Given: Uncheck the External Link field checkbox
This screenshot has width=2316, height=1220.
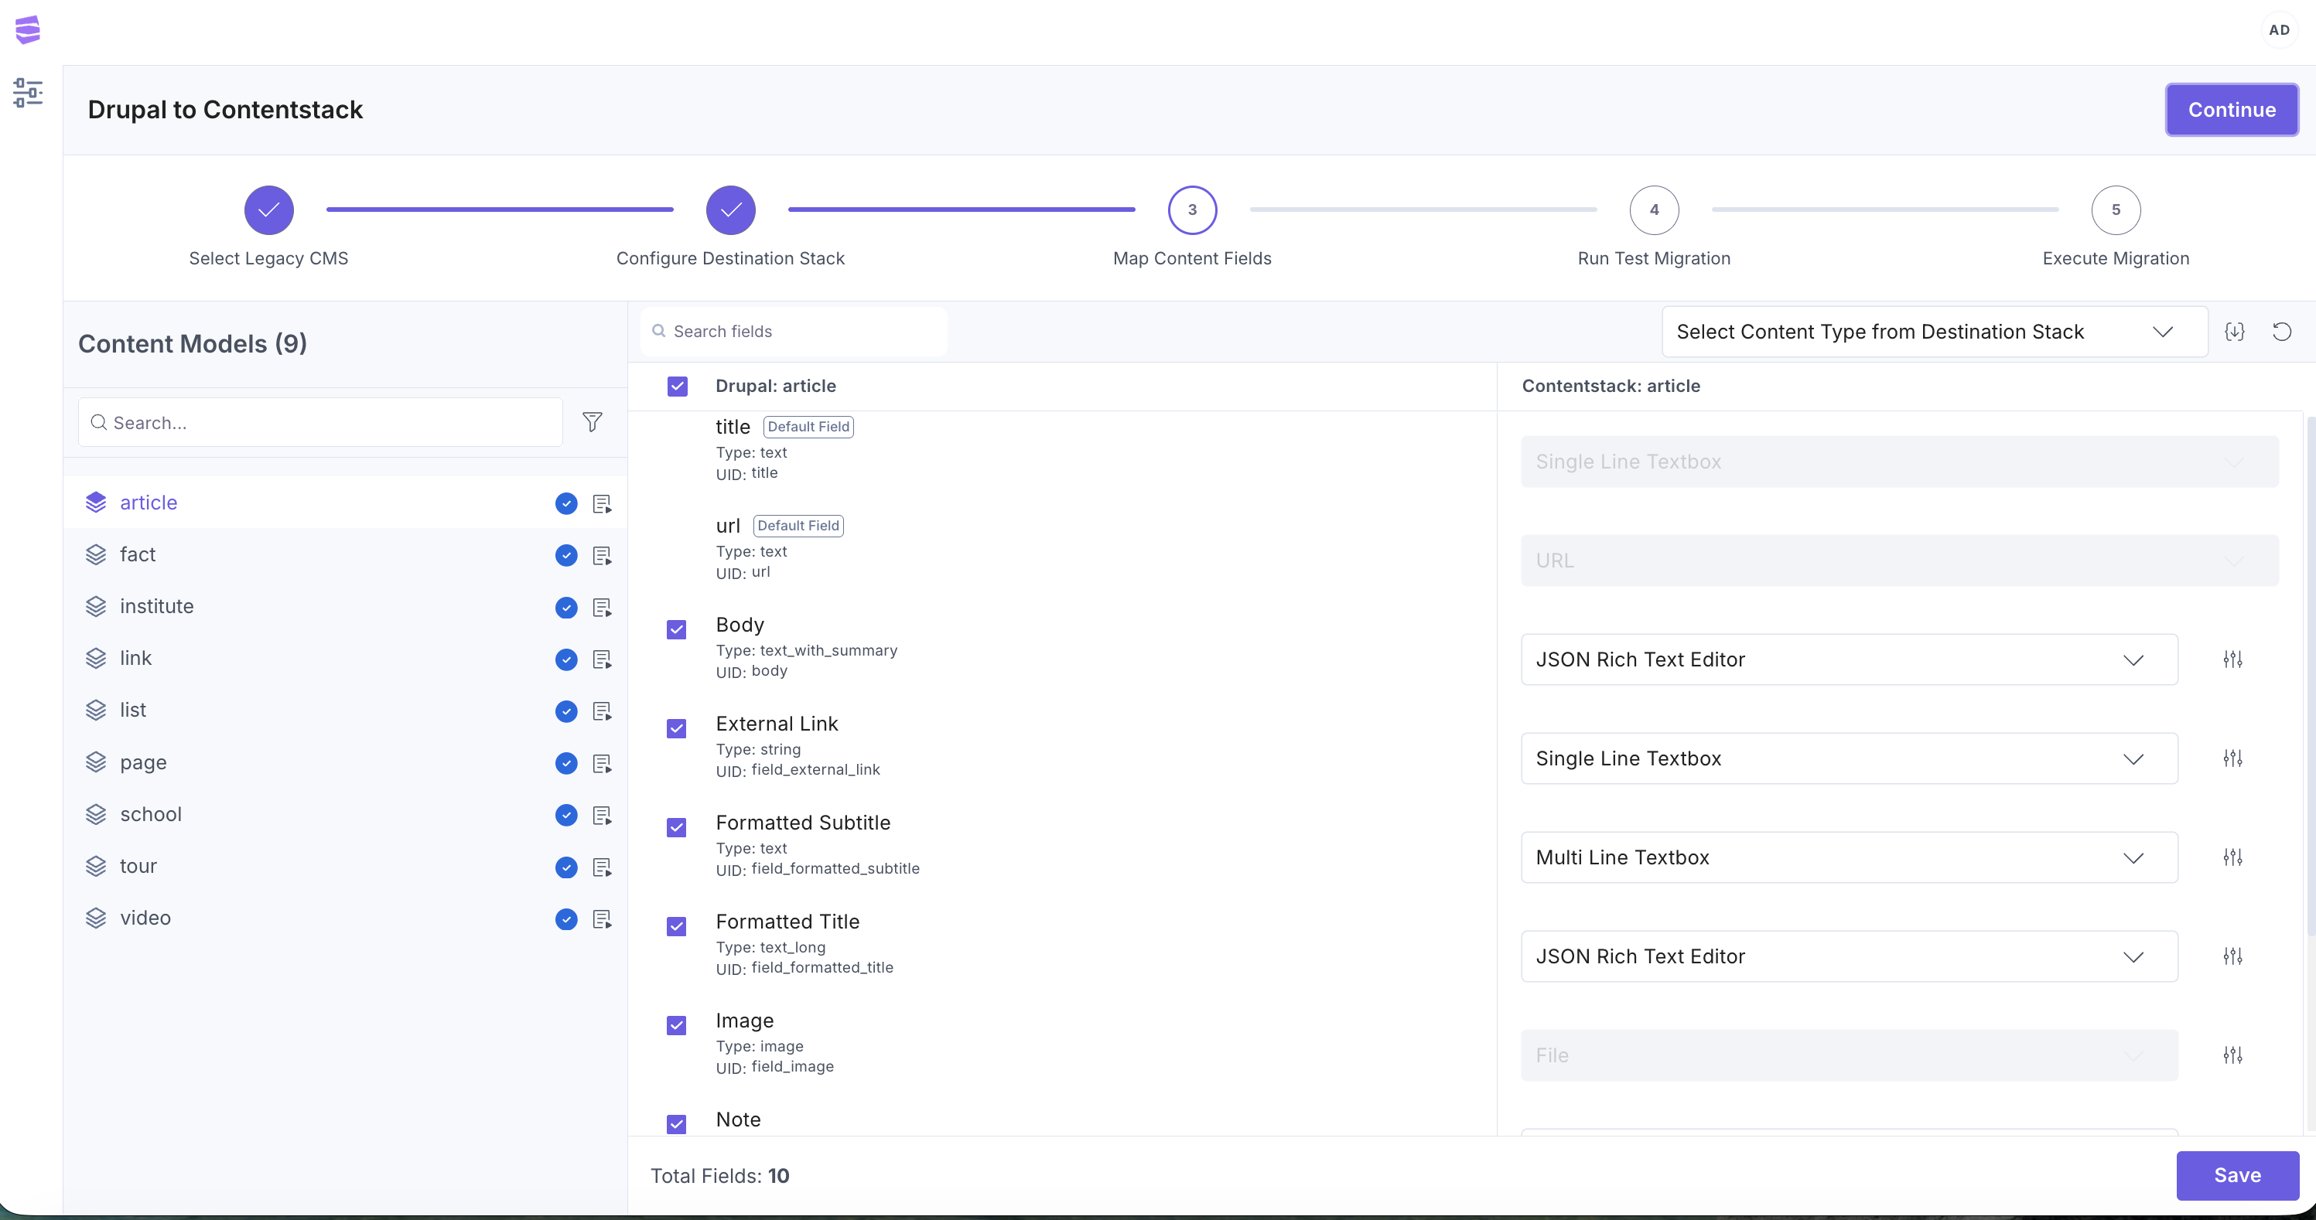Looking at the screenshot, I should (x=677, y=728).
